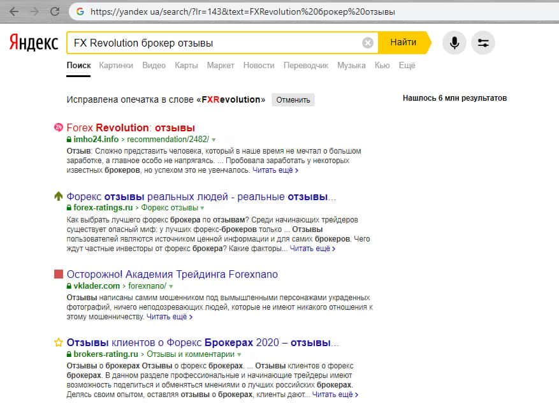
Task: Go back with the browser back arrow
Action: [x=14, y=11]
